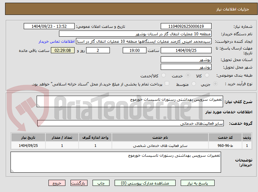Screen dimensions: 258x192
Task: Click the تعداد / مقدار column header
Action: 62,137
